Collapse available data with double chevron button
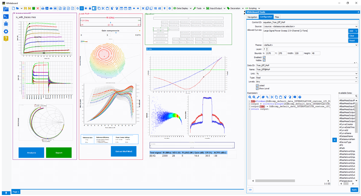The image size is (361, 196). click(335, 140)
